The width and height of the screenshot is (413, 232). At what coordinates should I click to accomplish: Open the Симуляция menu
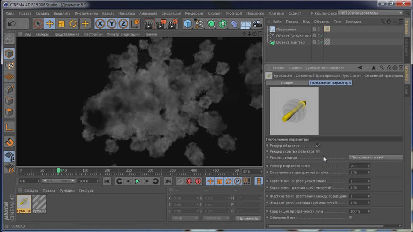click(171, 13)
